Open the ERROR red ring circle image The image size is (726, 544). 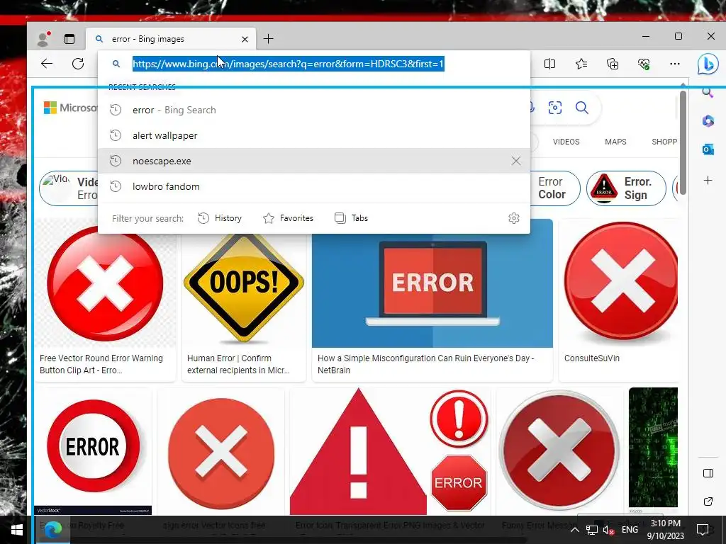(x=93, y=446)
